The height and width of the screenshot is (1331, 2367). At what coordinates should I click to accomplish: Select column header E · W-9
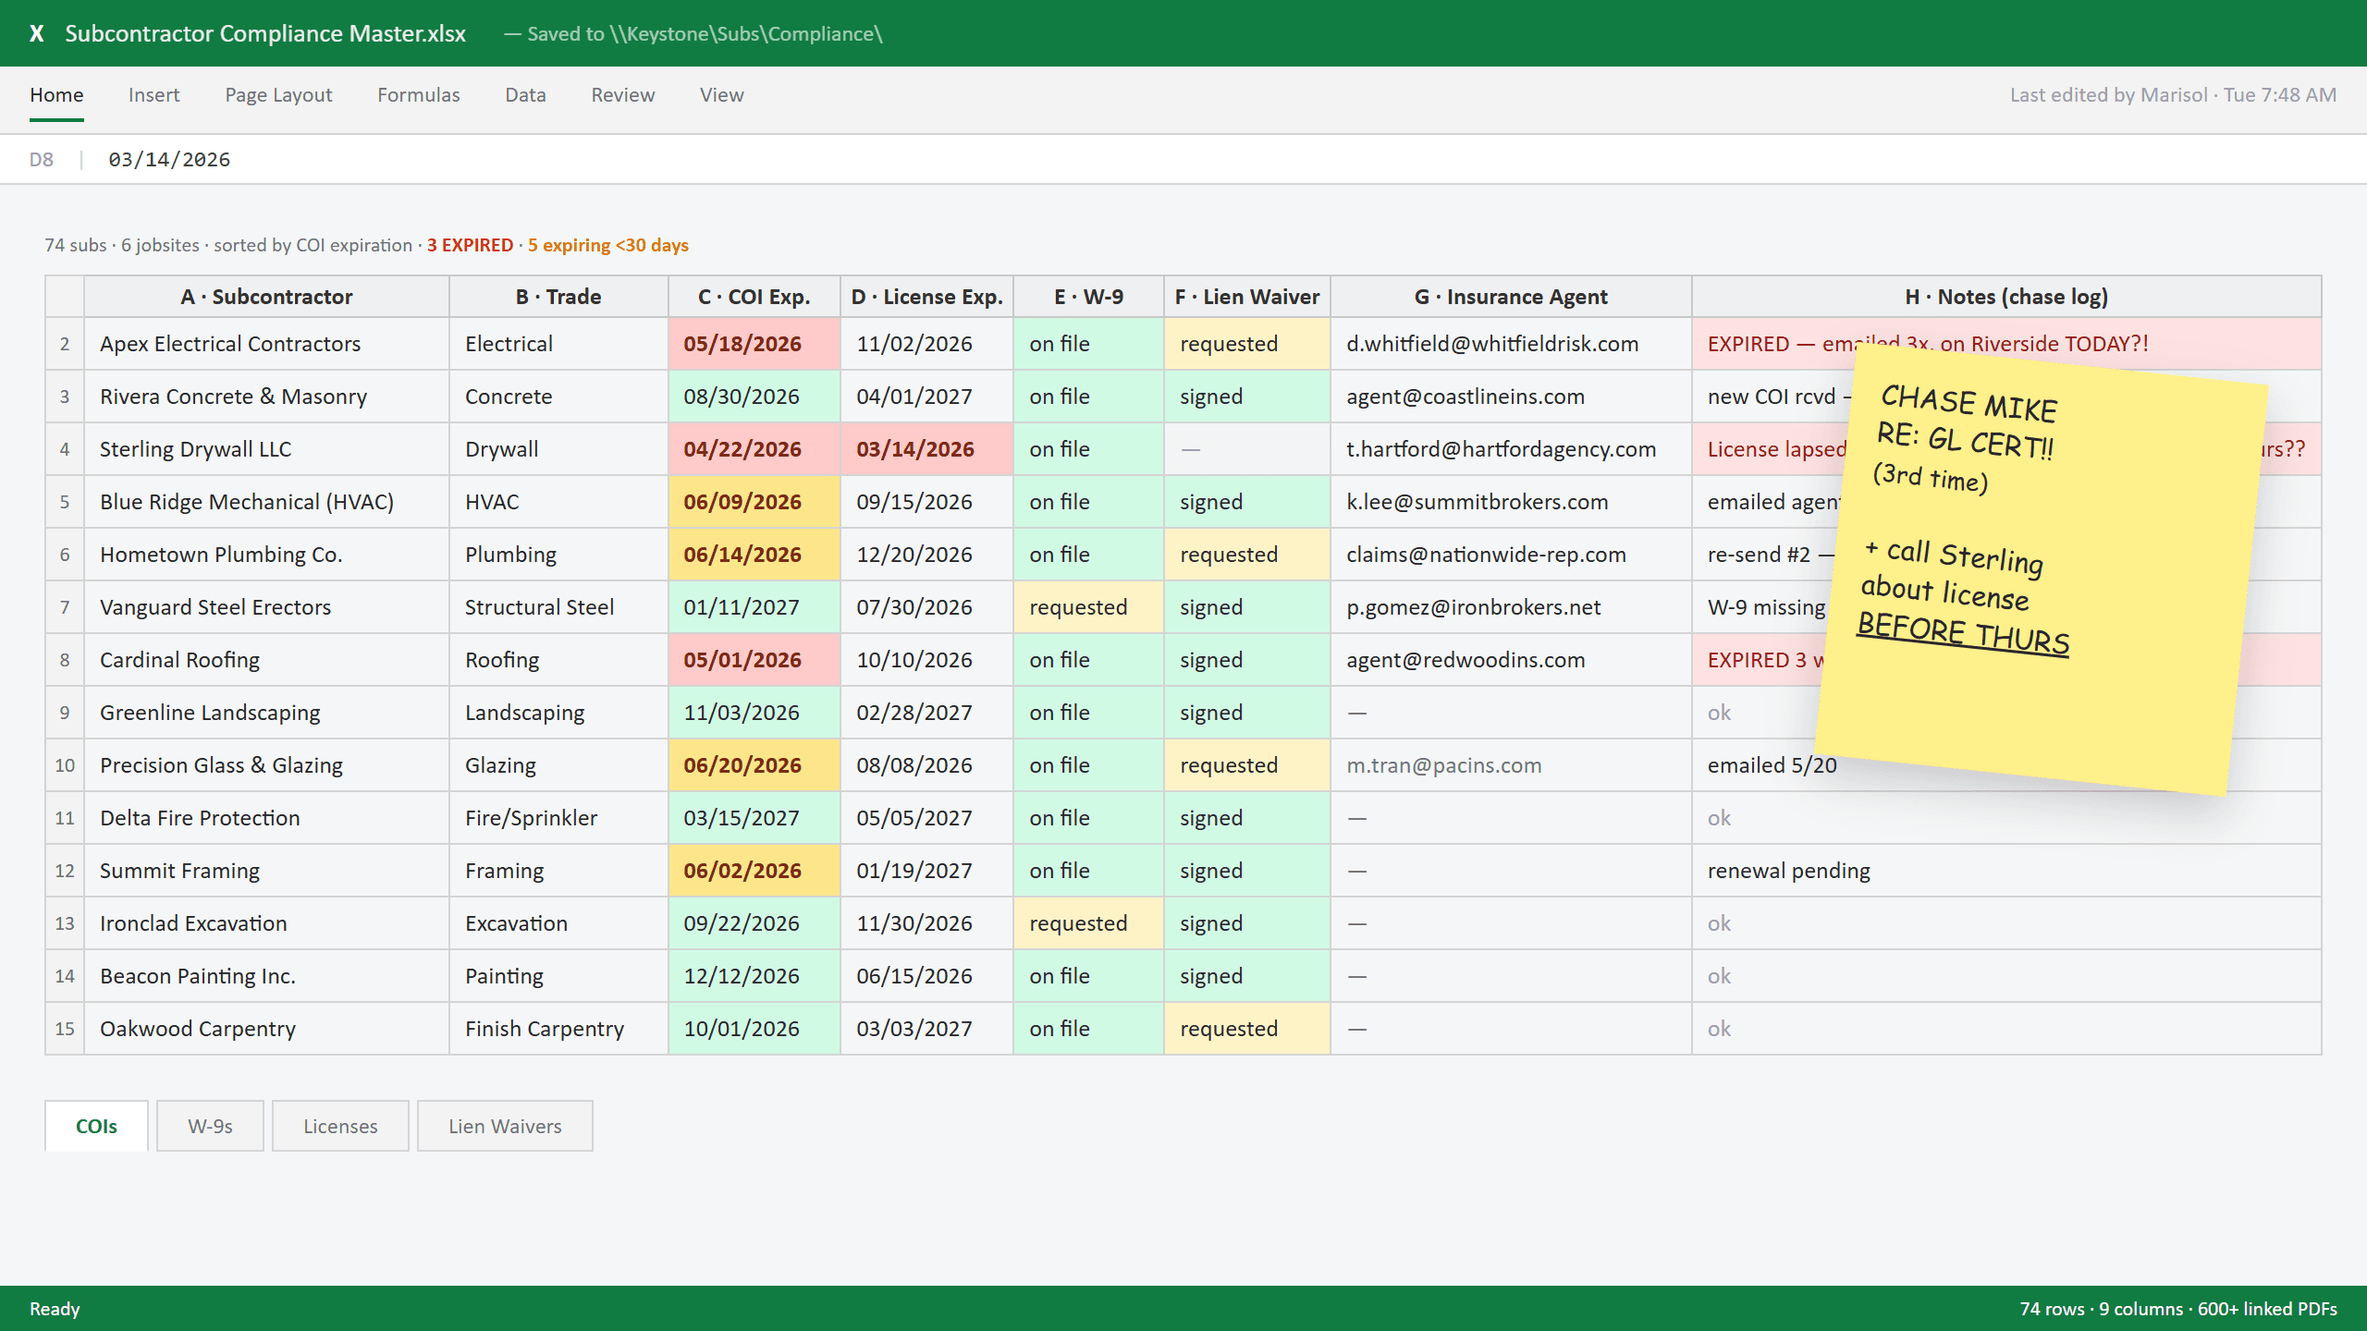pyautogui.click(x=1088, y=297)
